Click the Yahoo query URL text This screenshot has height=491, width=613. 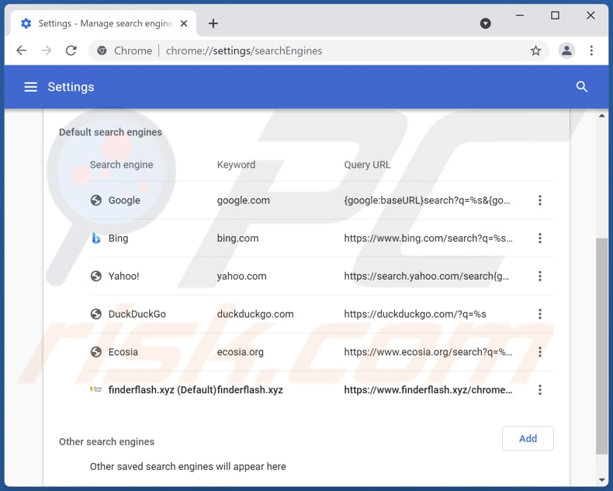click(427, 276)
